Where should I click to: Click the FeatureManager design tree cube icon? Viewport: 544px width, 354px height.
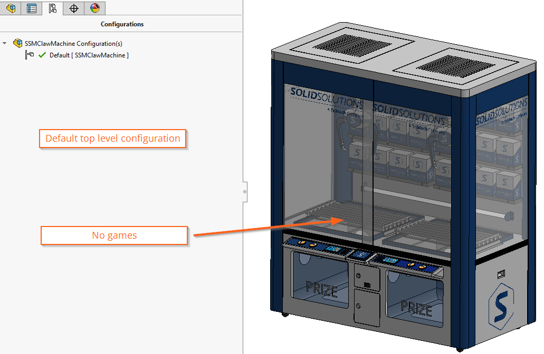(11, 8)
